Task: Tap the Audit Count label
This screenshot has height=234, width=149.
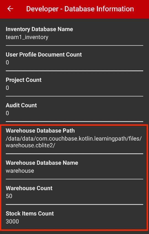Action: [21, 105]
